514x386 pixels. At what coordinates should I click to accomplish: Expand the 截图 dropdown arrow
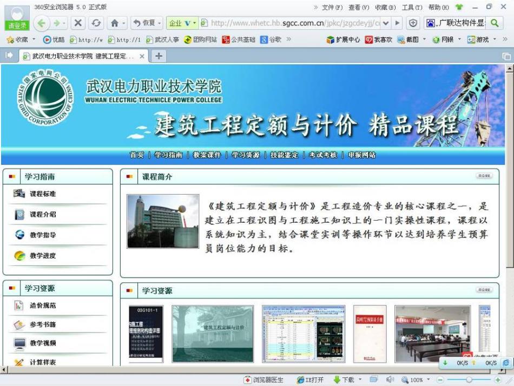[x=424, y=39]
